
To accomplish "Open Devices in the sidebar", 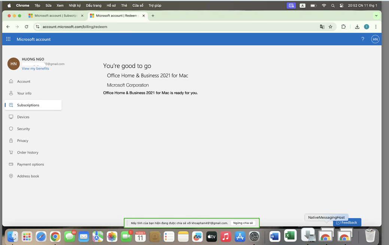I will (33, 117).
